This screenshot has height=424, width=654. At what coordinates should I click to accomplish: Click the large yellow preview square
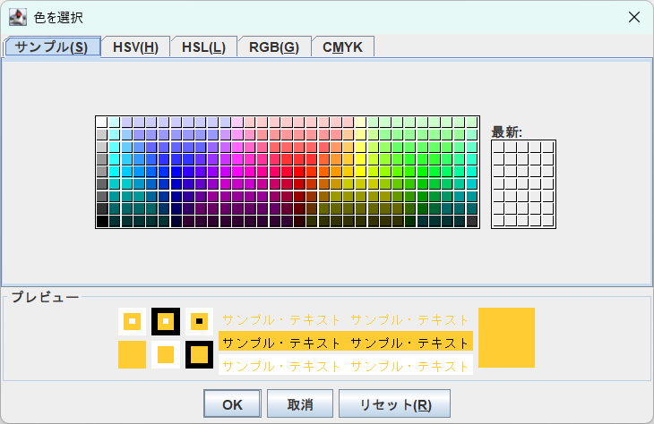pyautogui.click(x=506, y=338)
